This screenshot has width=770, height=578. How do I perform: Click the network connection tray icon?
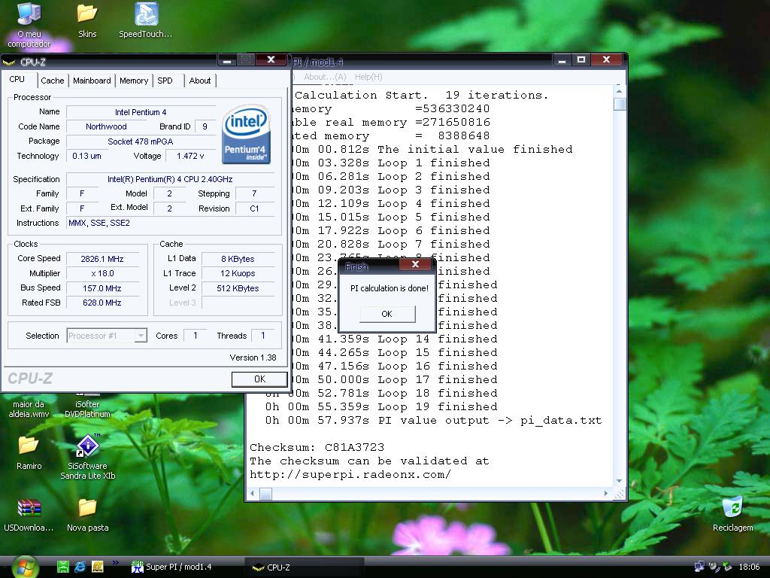tap(699, 567)
